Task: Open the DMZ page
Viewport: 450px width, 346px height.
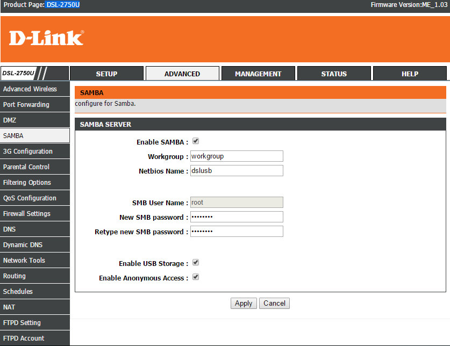Action: tap(35, 120)
